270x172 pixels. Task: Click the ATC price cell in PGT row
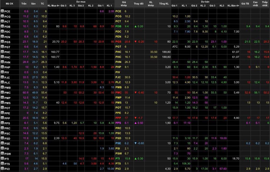coord(175,47)
